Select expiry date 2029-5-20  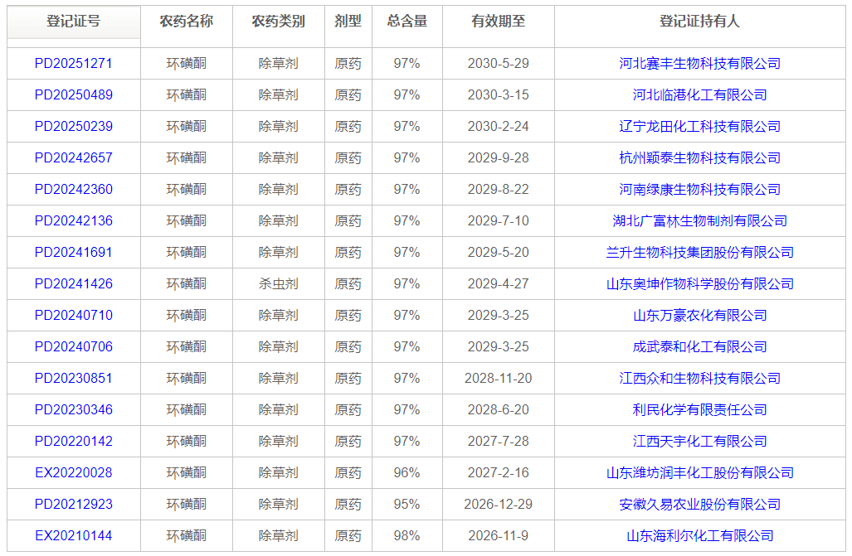click(499, 253)
